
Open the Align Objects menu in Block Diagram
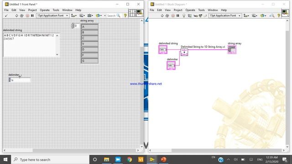tap(246, 15)
